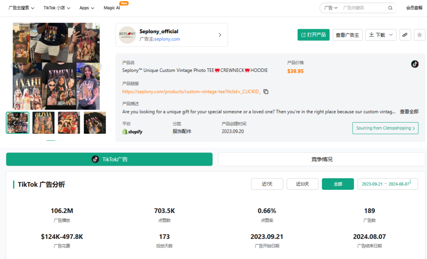
Task: Expand the 下载 download options dropdown
Action: point(390,35)
